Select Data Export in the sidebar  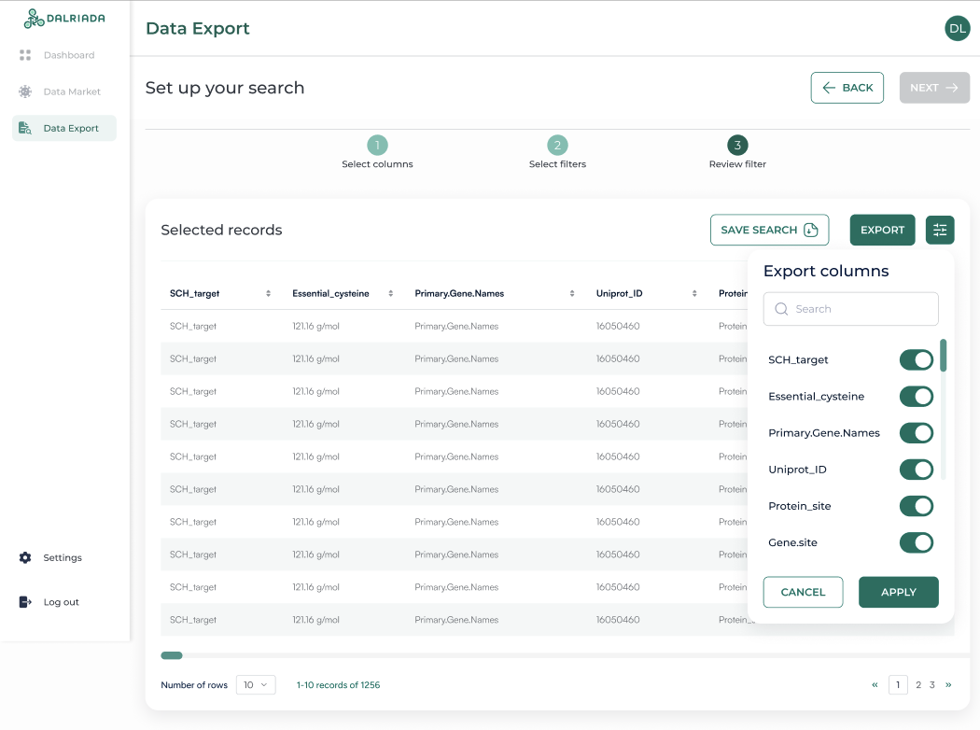64,128
